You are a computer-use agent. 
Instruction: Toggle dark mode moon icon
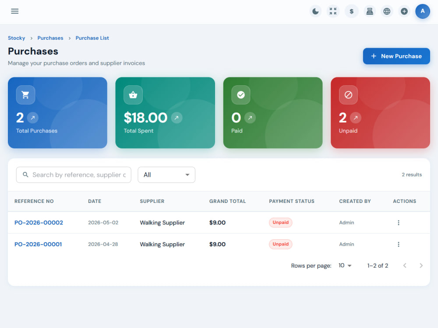[315, 11]
